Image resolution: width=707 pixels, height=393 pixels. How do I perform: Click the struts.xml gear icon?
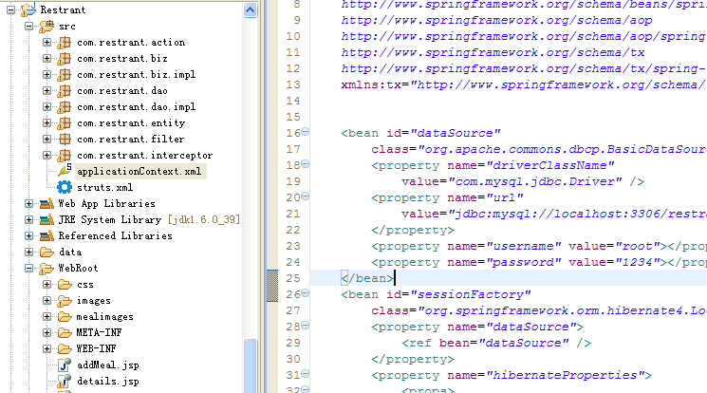65,187
